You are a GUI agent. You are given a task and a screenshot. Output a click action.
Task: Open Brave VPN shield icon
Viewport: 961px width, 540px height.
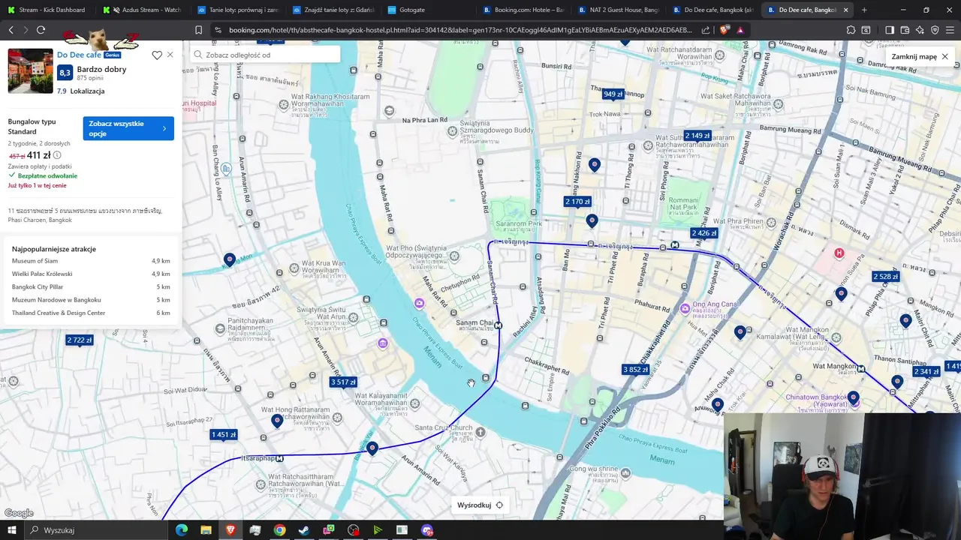(935, 30)
